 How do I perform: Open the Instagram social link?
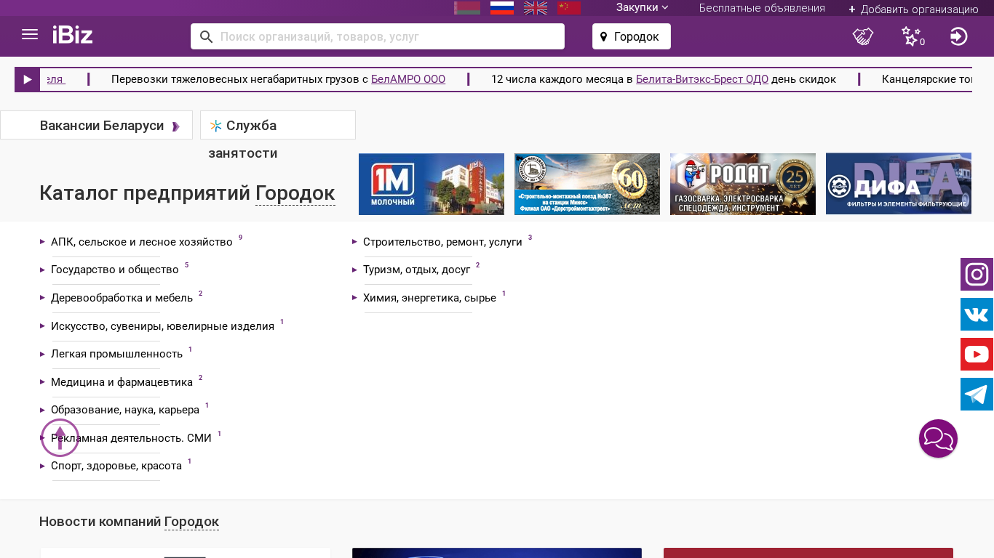pyautogui.click(x=977, y=275)
